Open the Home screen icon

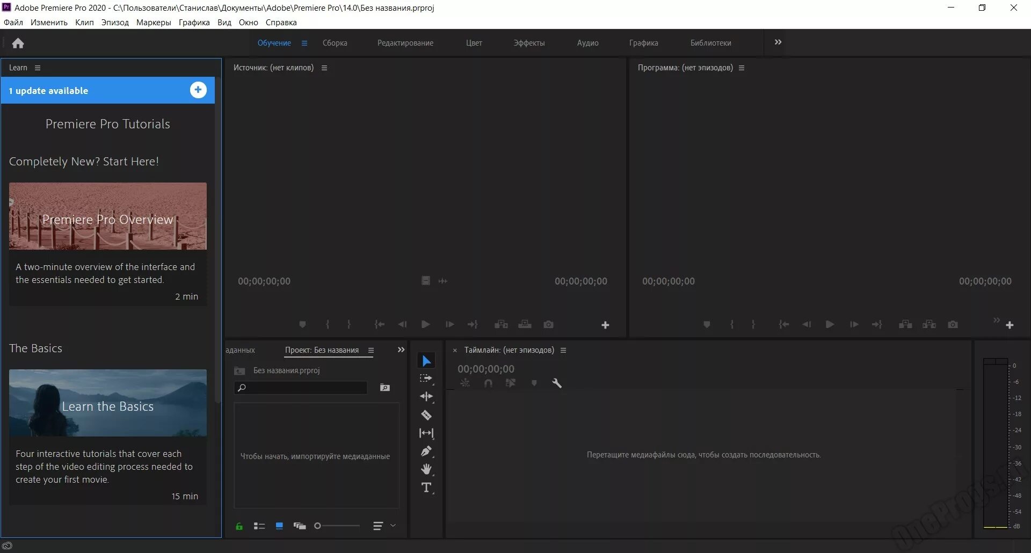18,43
